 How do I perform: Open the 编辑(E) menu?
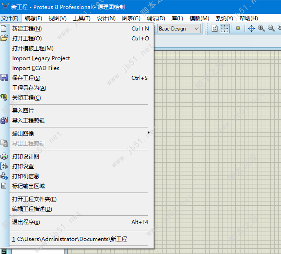[x=33, y=18]
